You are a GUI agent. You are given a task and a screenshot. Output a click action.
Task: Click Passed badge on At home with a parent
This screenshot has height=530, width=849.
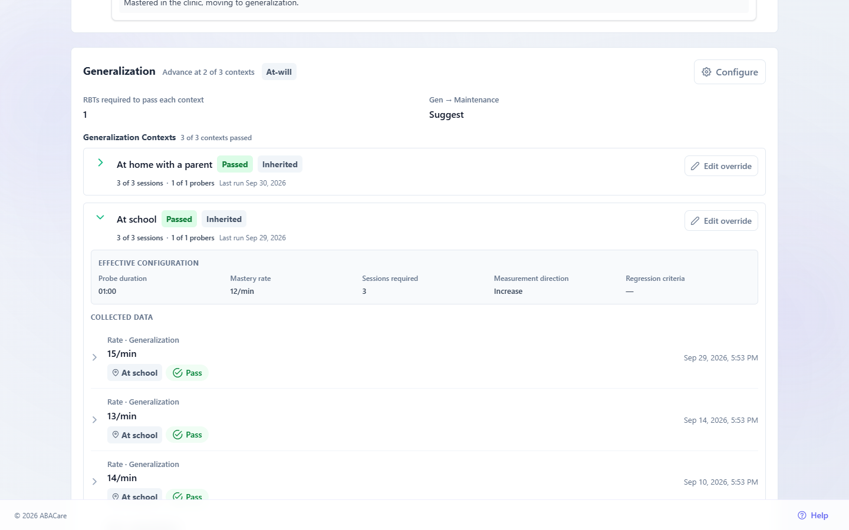click(x=235, y=164)
